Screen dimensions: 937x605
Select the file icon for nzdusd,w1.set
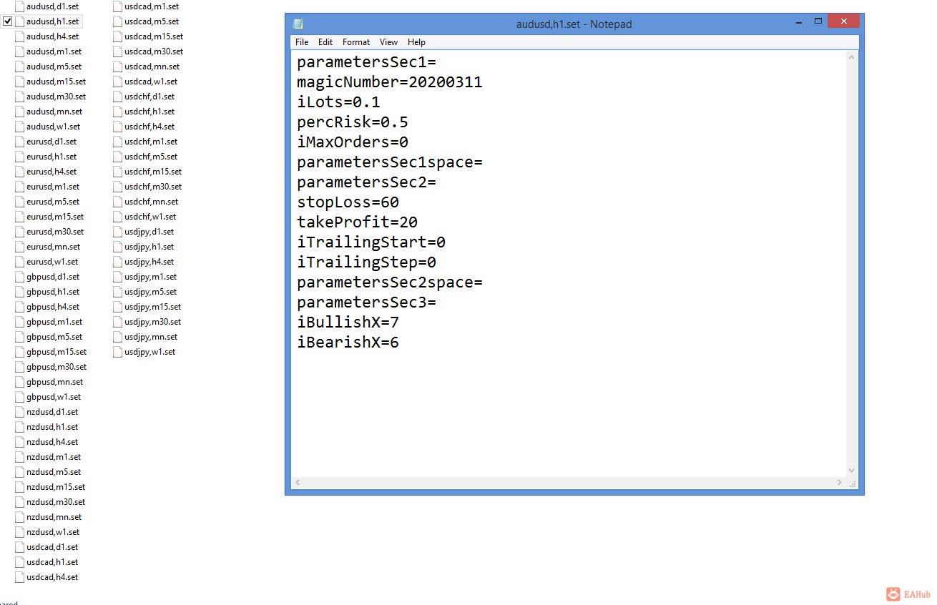click(20, 532)
